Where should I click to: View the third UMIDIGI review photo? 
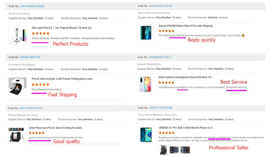pyautogui.click(x=185, y=150)
